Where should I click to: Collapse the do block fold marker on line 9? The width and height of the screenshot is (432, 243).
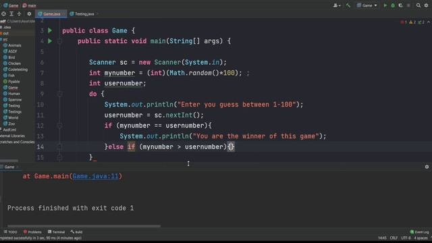(x=59, y=94)
